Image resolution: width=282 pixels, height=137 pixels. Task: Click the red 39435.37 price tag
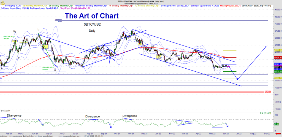(x=277, y=58)
